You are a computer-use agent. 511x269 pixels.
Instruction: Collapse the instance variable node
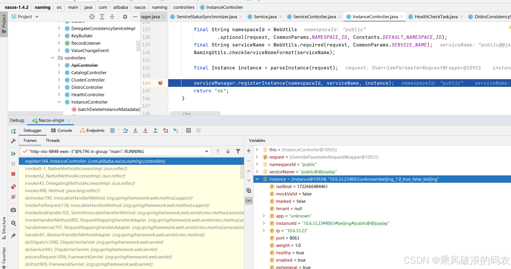[257, 179]
